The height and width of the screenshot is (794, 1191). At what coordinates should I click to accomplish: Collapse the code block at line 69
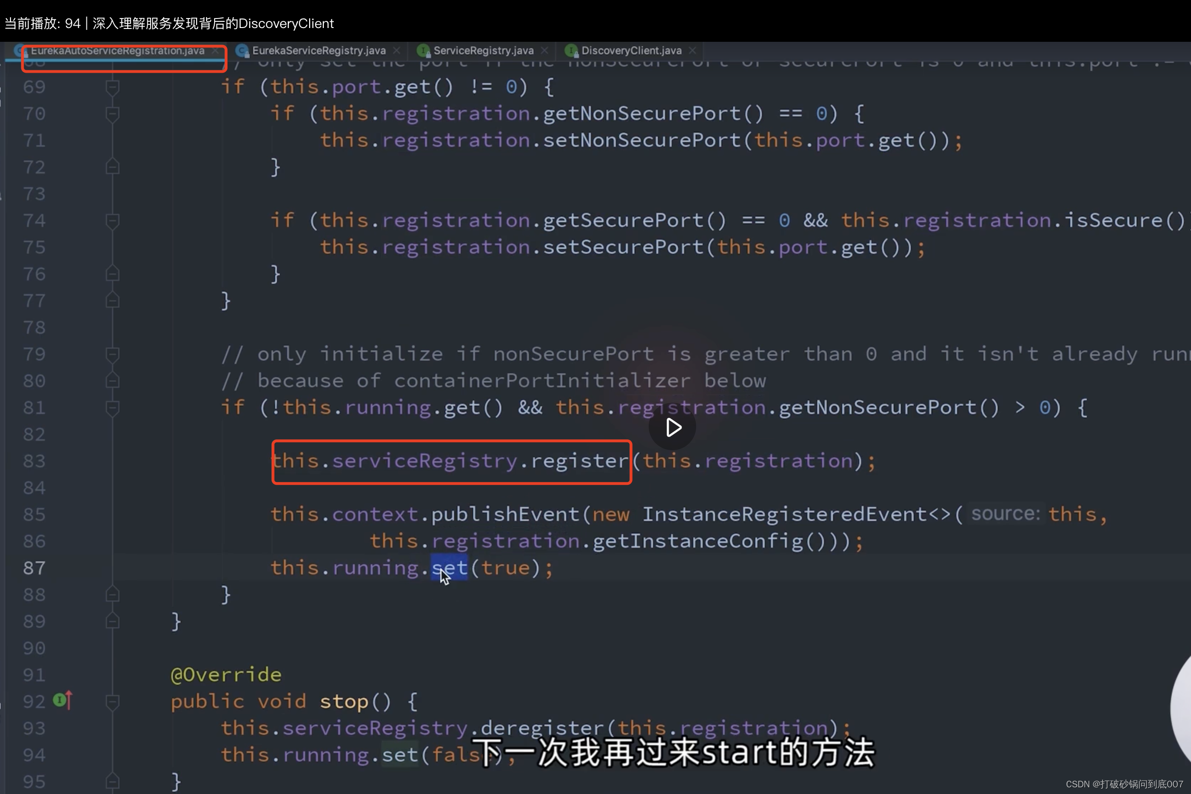[x=113, y=87]
